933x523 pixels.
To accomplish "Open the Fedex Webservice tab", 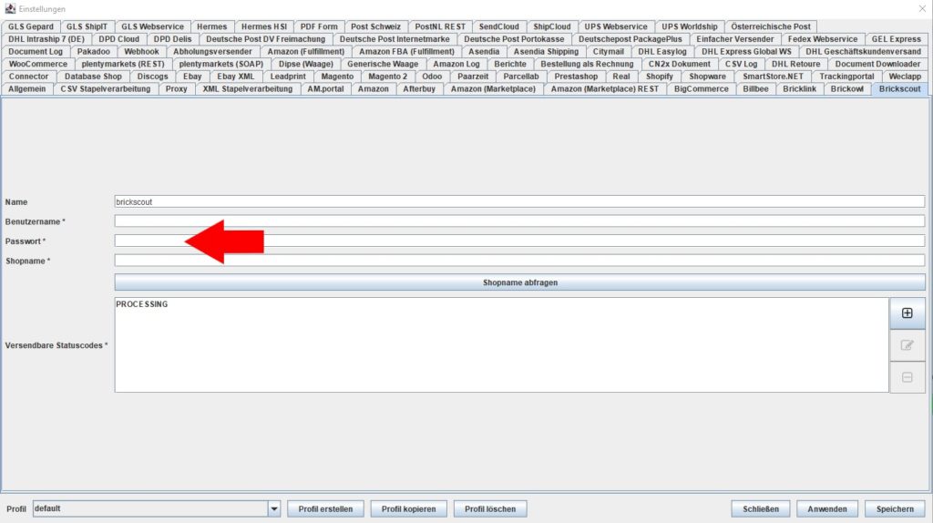I will [x=823, y=38].
